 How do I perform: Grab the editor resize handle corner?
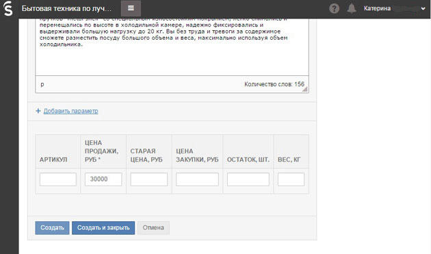305,89
